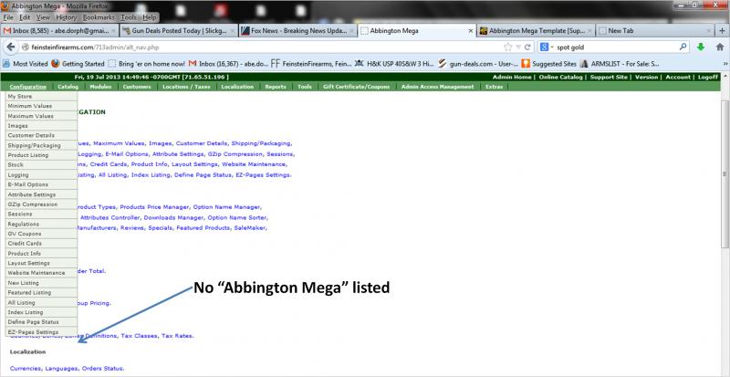Show more bookmarks chevron
The width and height of the screenshot is (730, 377).
pos(725,64)
